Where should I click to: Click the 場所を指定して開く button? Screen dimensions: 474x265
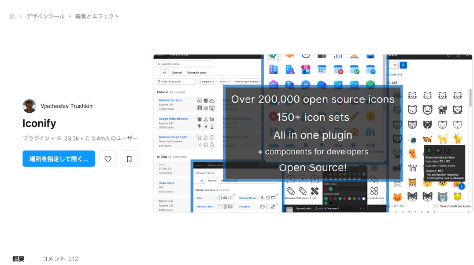(x=58, y=158)
